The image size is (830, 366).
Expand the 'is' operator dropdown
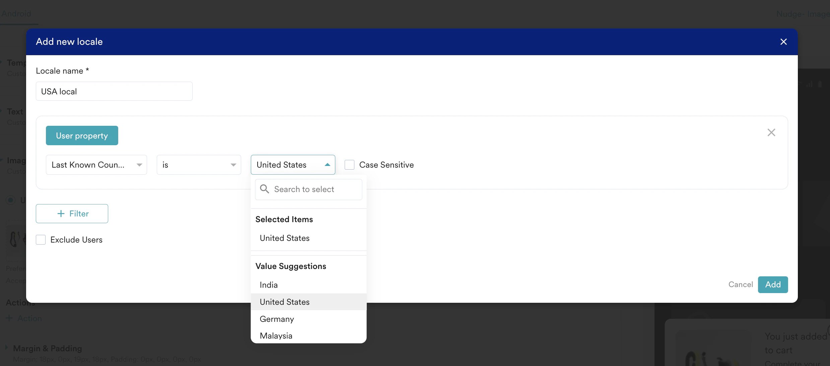[x=199, y=165]
